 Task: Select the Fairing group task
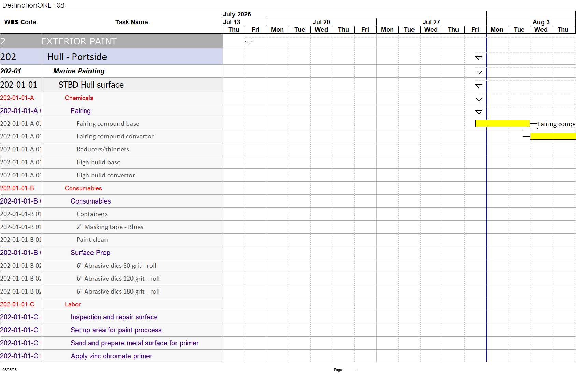coord(81,111)
